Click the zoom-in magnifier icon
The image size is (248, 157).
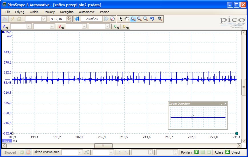tap(139, 19)
